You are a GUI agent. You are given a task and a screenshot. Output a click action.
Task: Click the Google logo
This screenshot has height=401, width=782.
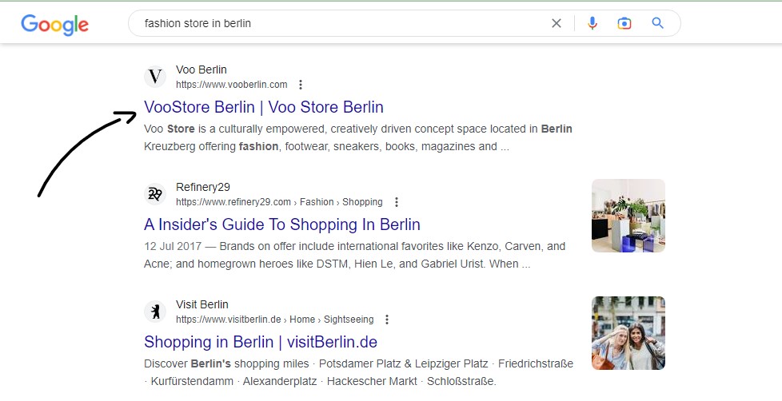click(x=55, y=25)
